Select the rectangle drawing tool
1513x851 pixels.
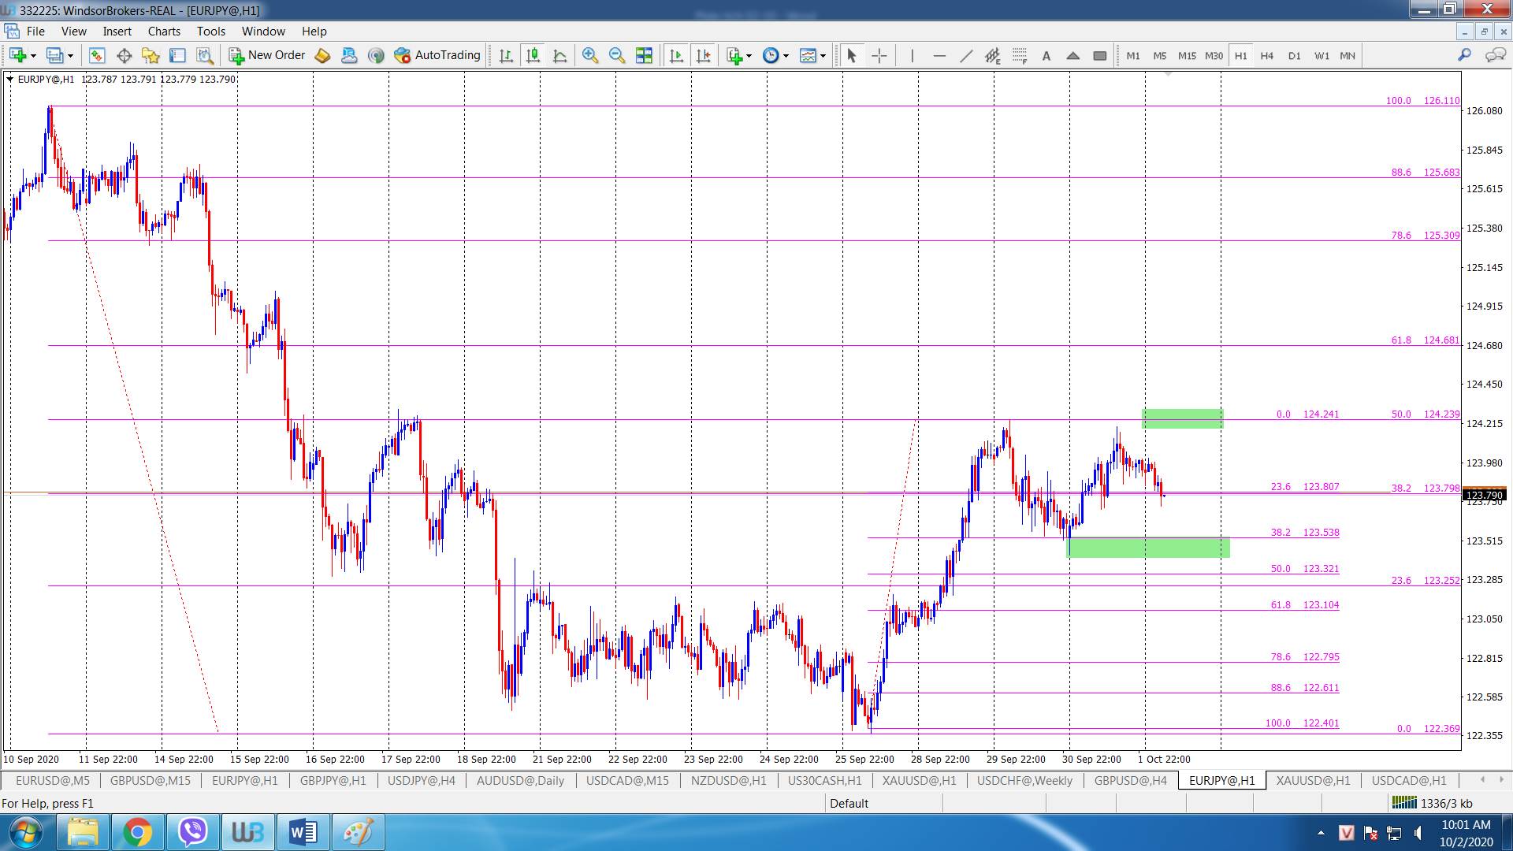click(x=1100, y=55)
